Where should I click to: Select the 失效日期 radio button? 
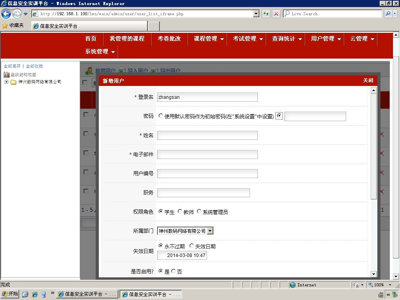coord(191,246)
